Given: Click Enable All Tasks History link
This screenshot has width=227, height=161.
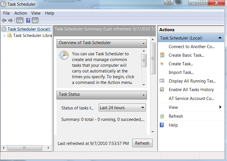Looking at the screenshot, I should [x=191, y=90].
